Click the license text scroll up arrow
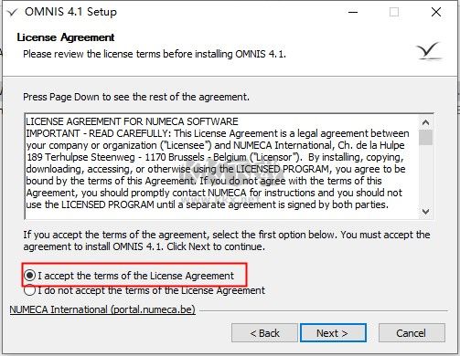The width and height of the screenshot is (460, 356). click(425, 122)
